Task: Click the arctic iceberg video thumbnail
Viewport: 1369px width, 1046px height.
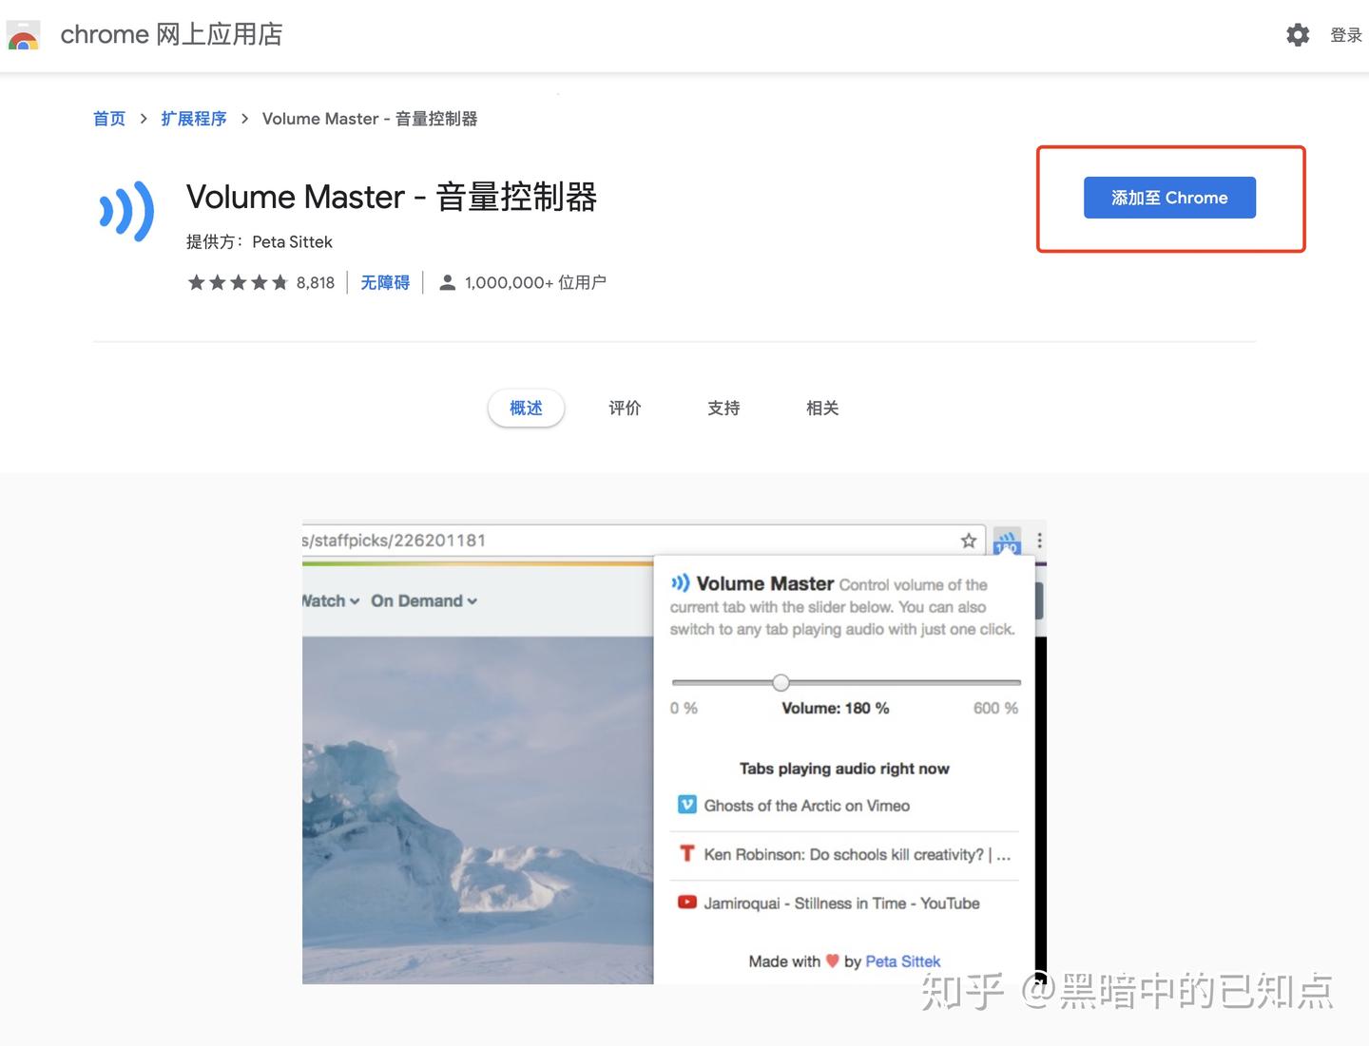Action: (478, 809)
